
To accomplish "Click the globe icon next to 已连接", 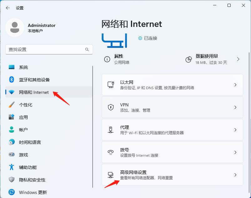I will tap(140, 38).
